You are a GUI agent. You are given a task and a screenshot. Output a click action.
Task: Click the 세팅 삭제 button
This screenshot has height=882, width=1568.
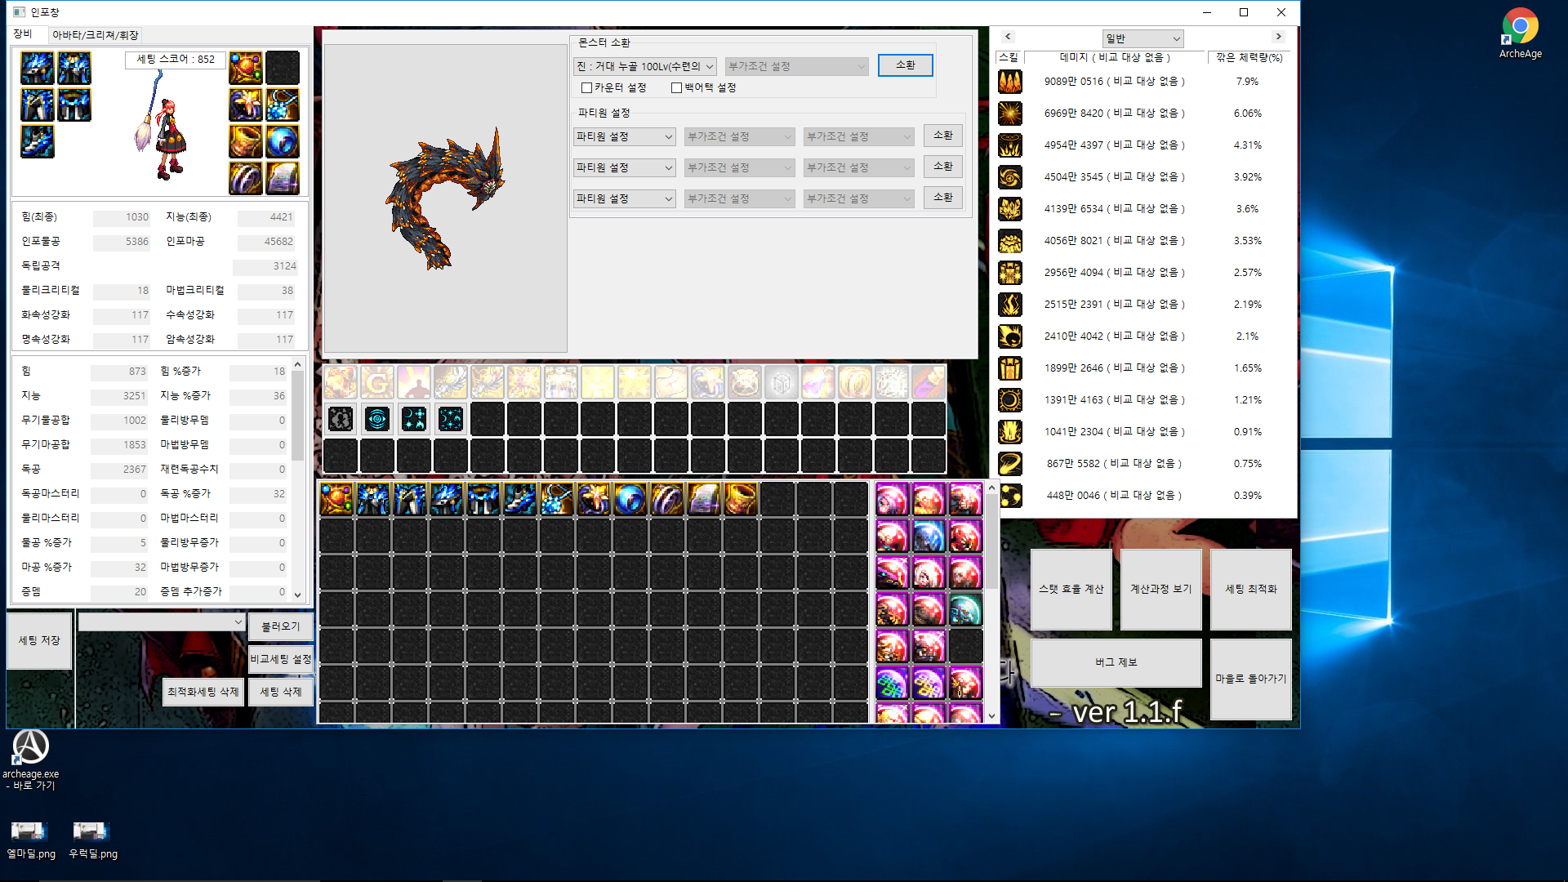[280, 692]
